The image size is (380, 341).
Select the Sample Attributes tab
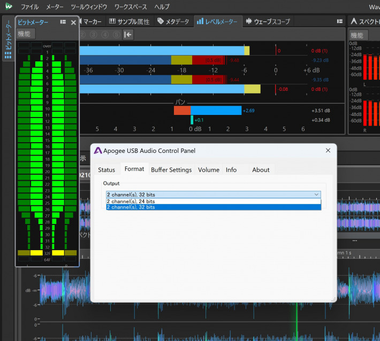click(131, 21)
